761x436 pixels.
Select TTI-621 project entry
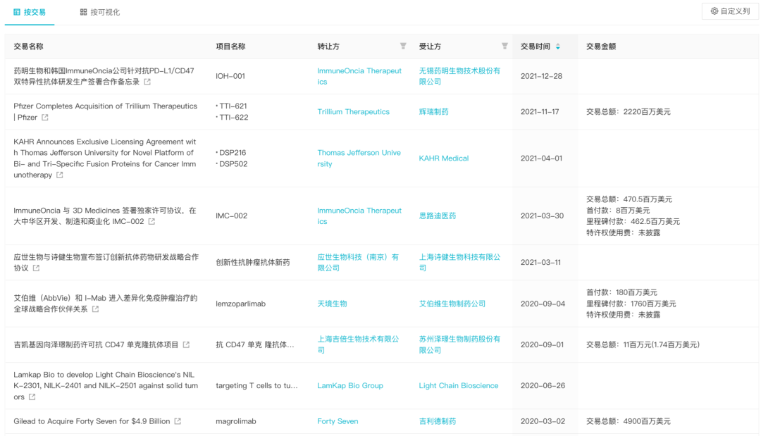[232, 106]
